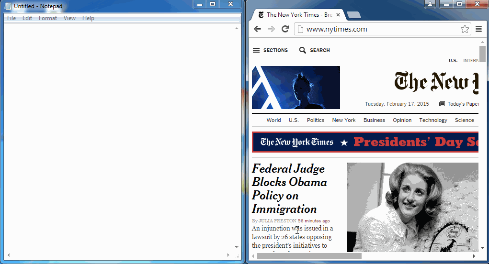Open the Chrome hamburger menu

click(479, 29)
